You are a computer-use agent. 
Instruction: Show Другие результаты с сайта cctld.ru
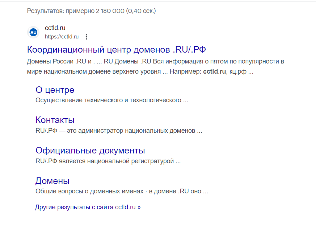coord(88,207)
